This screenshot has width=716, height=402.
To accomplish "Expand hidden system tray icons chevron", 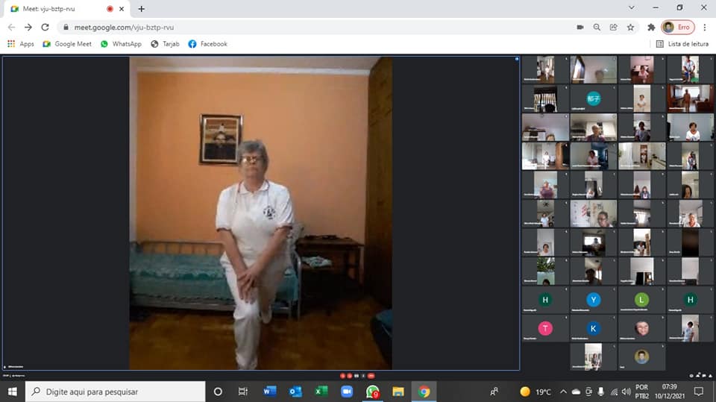I will [563, 392].
